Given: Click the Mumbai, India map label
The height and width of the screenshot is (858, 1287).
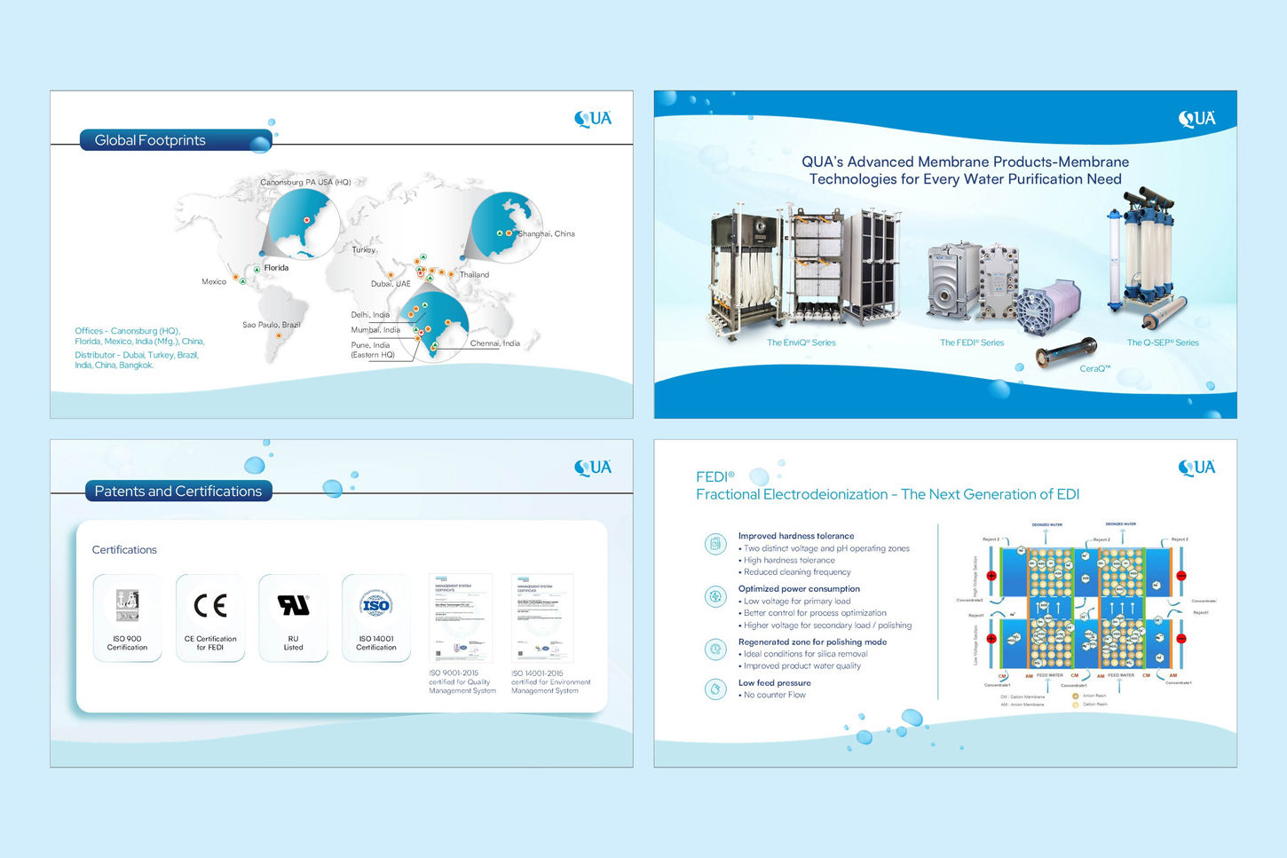Looking at the screenshot, I should (375, 330).
